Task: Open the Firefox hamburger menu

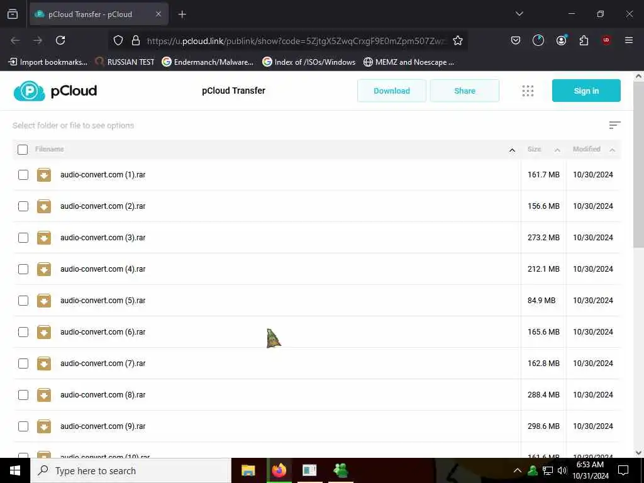Action: pos(629,40)
